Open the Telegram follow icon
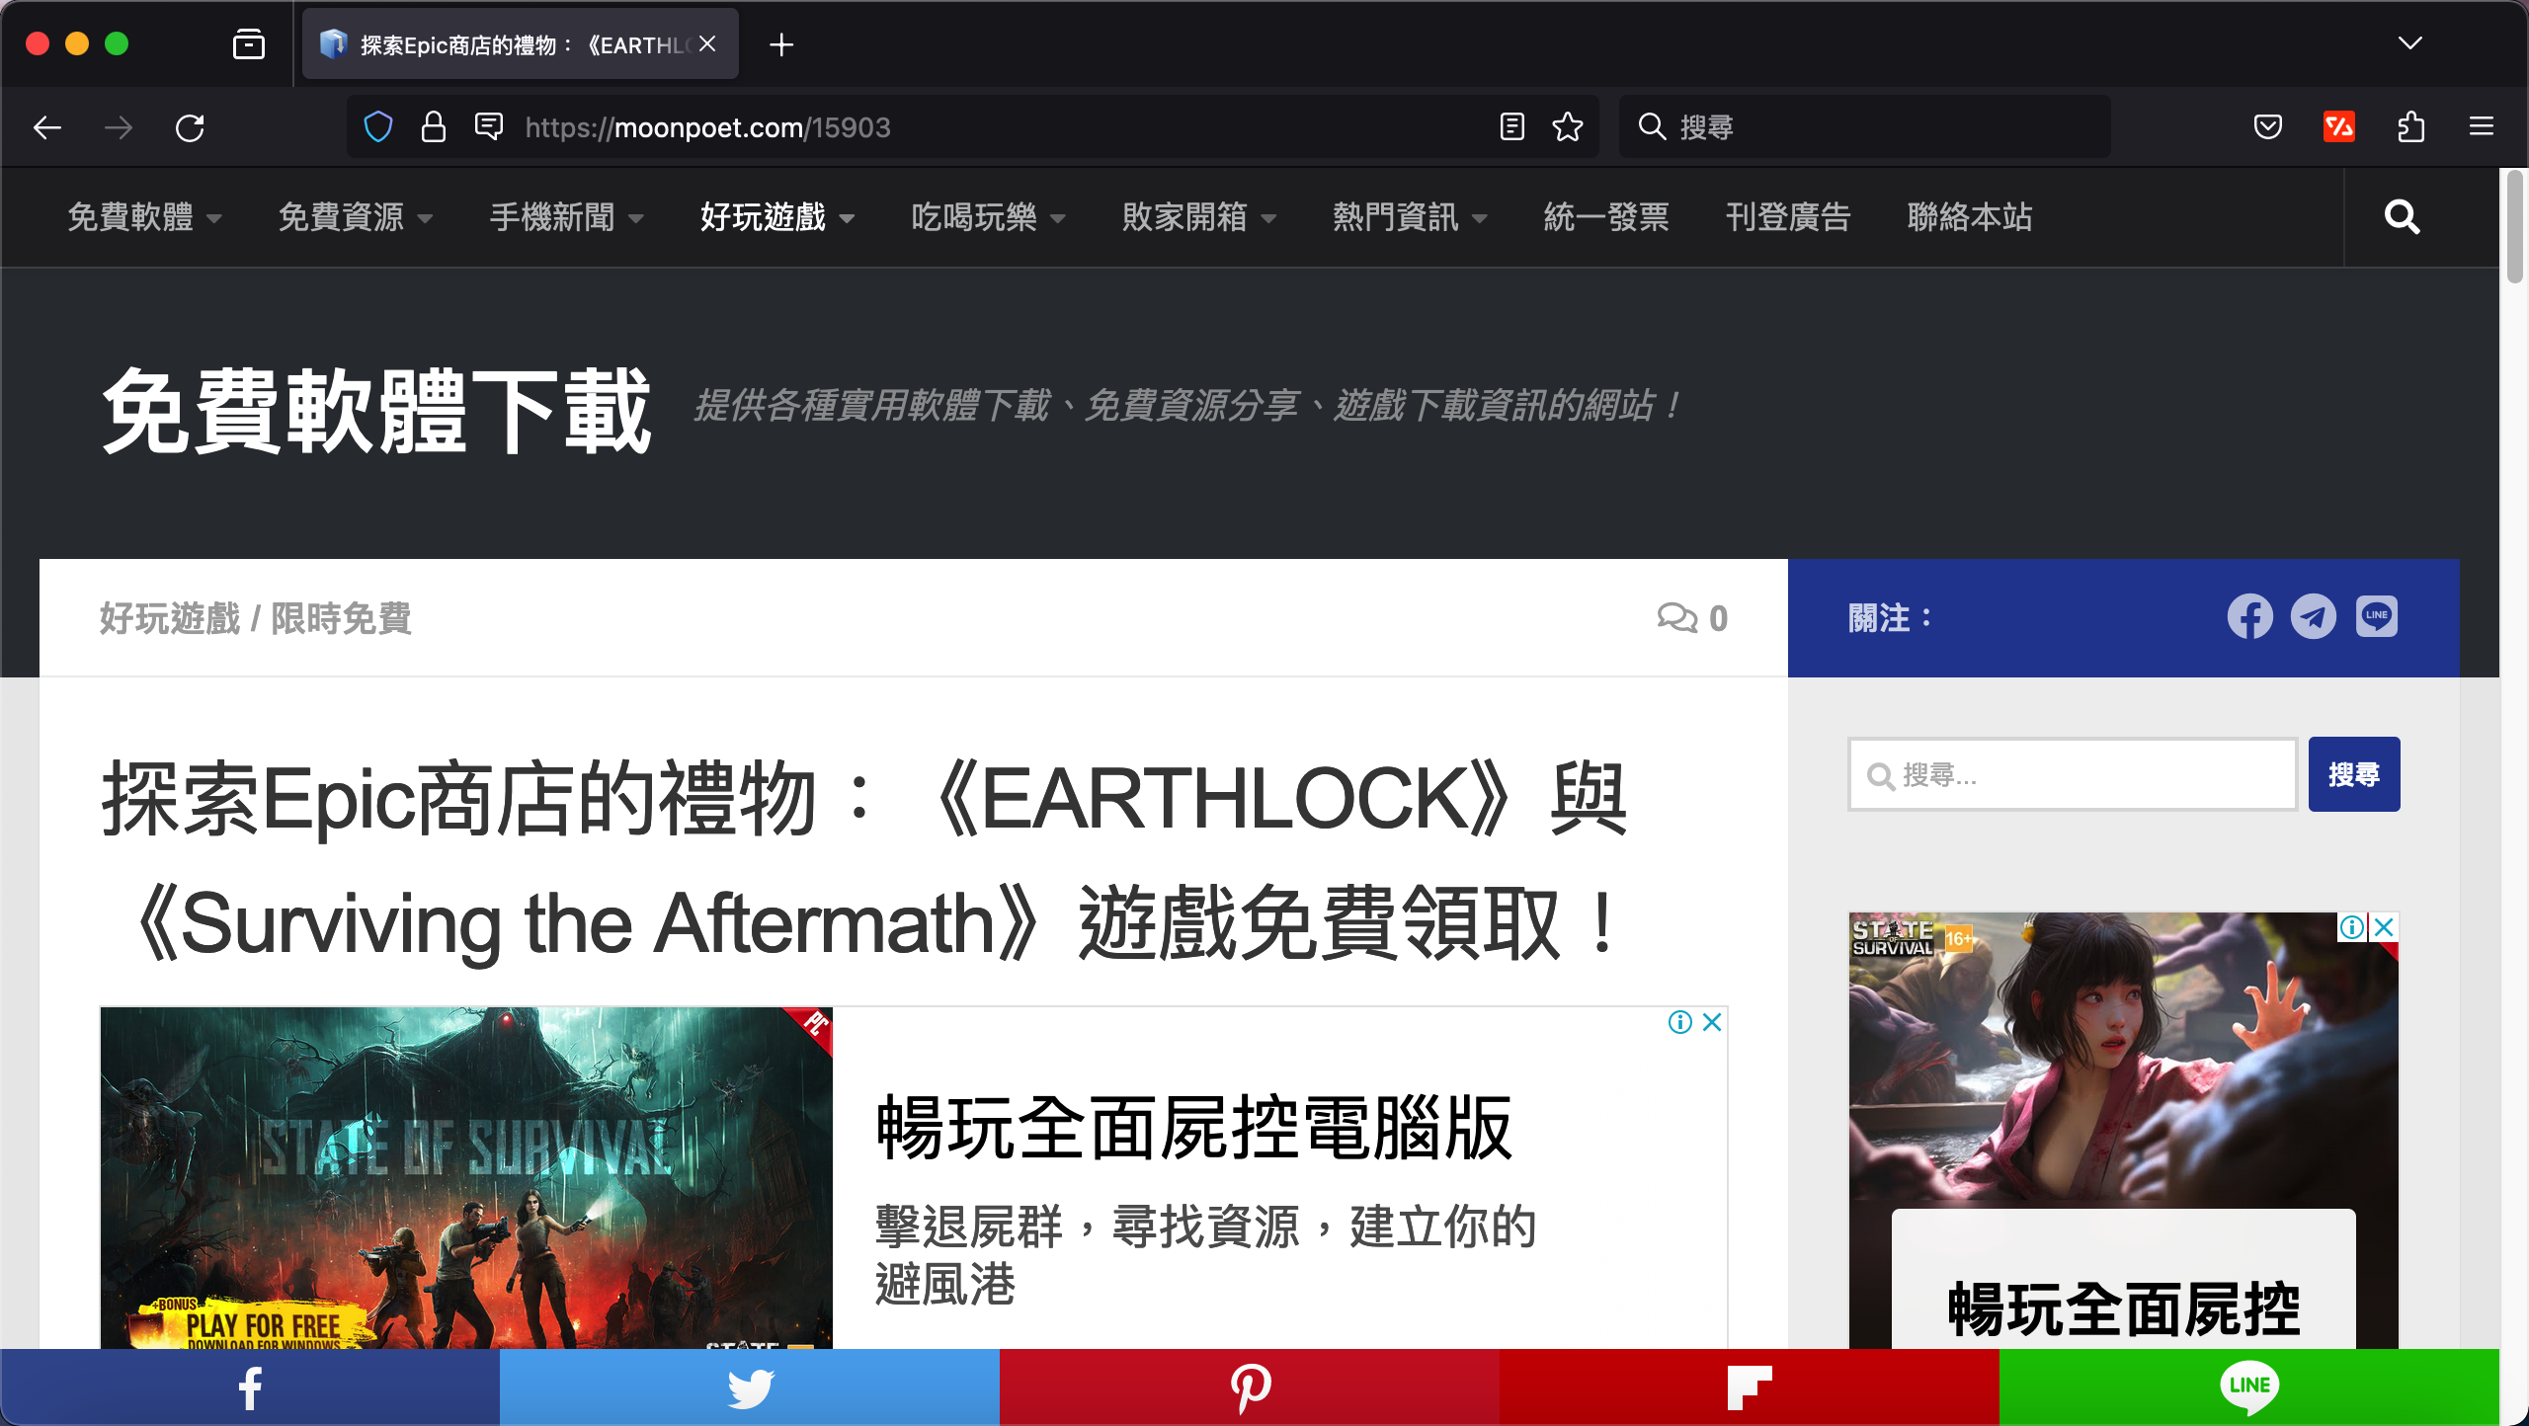The width and height of the screenshot is (2529, 1426). click(2314, 616)
